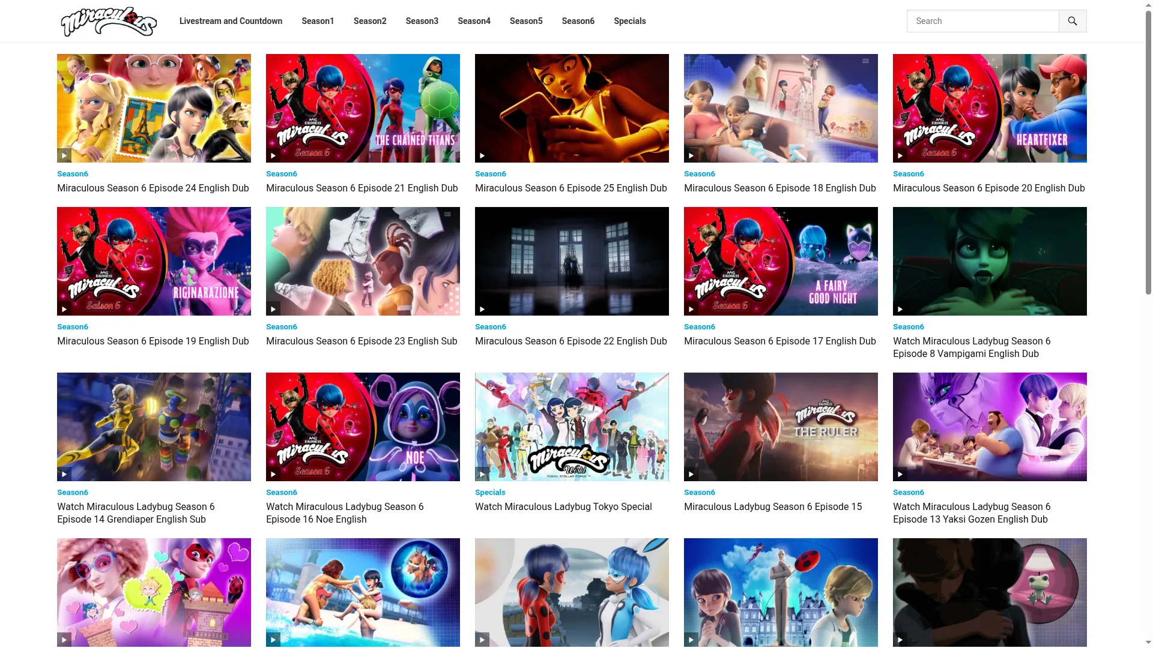Click play icon on Yaksi Gozen thumbnail
The width and height of the screenshot is (1153, 648).
pyautogui.click(x=900, y=474)
